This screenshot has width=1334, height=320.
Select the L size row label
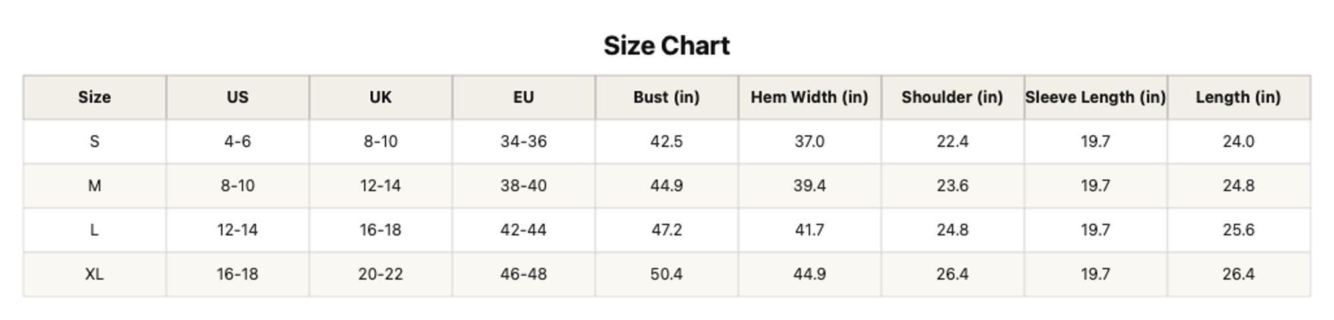coord(95,230)
